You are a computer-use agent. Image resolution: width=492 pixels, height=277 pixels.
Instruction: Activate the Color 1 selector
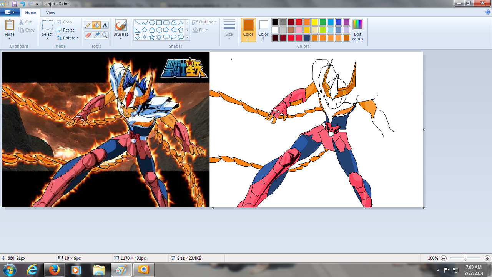[x=248, y=30]
